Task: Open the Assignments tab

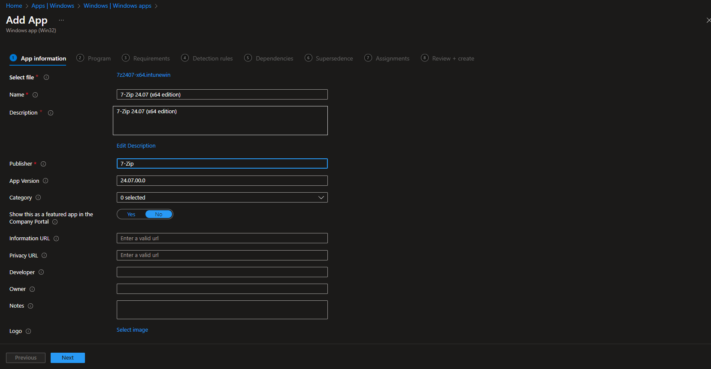Action: click(387, 58)
